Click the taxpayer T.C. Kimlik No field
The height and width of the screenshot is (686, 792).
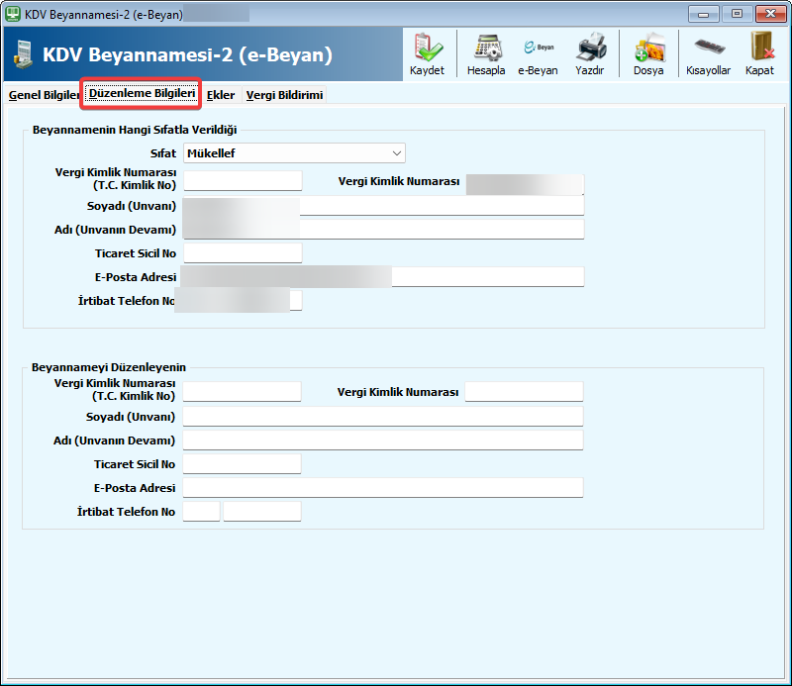pyautogui.click(x=243, y=180)
